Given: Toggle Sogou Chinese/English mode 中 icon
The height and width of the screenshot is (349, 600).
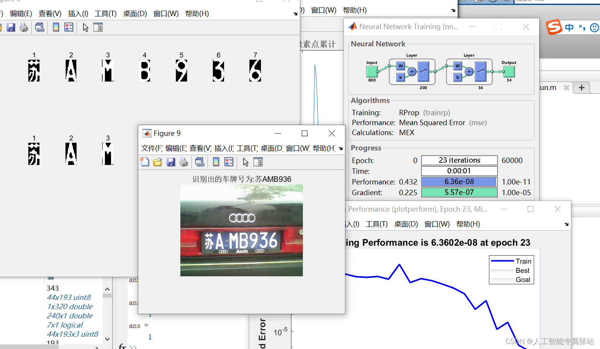Looking at the screenshot, I should [569, 28].
